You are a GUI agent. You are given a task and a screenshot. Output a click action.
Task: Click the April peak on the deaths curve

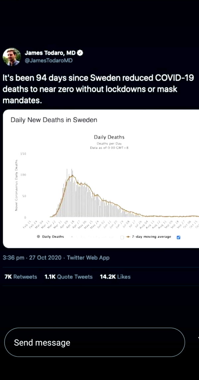pyautogui.click(x=72, y=176)
